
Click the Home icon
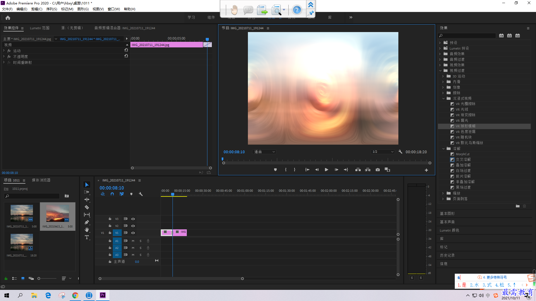coord(8,18)
